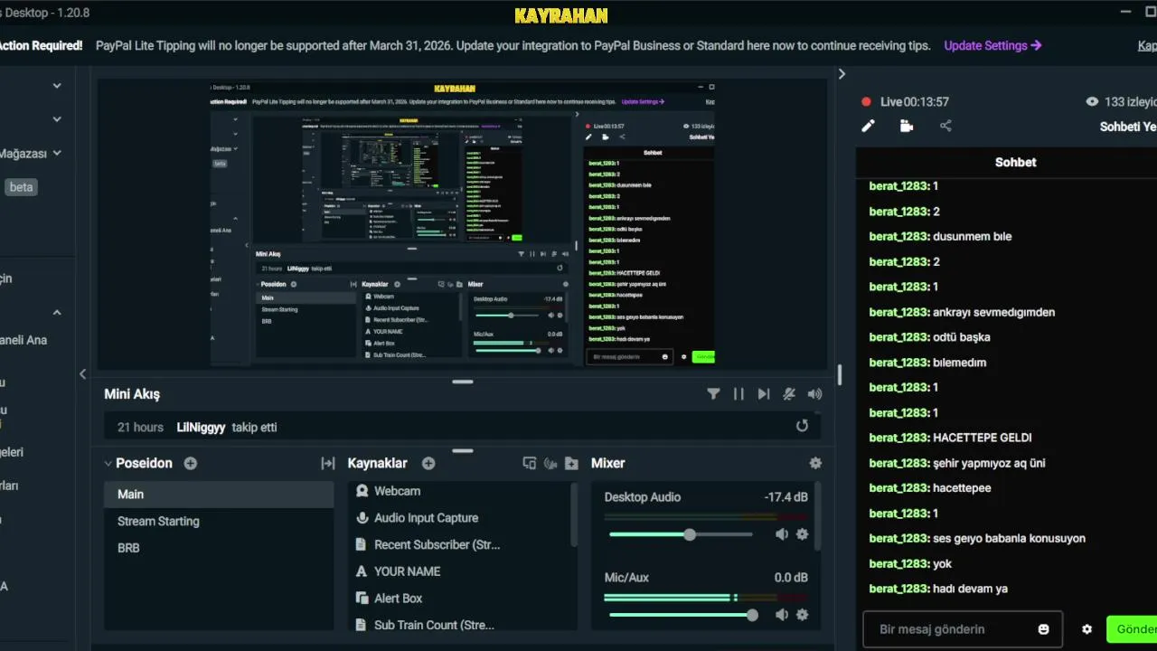This screenshot has height=651, width=1157.
Task: Add a source folder in Kaynaklar
Action: (571, 463)
